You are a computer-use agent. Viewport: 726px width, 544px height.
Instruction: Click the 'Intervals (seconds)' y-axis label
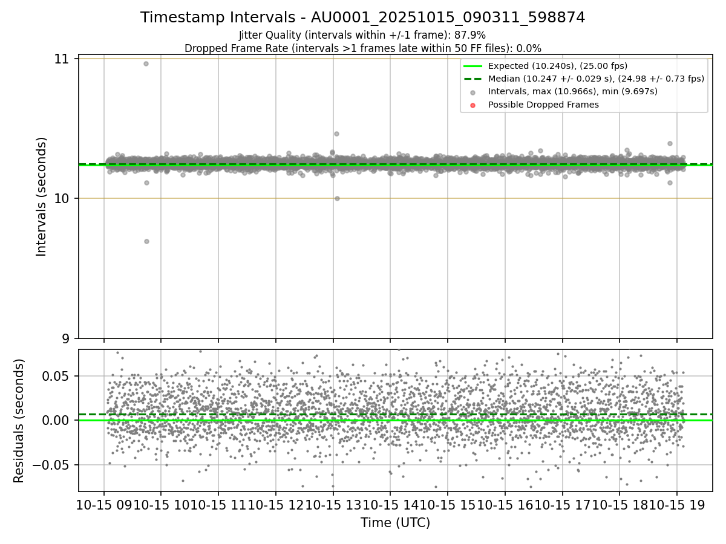[x=42, y=196]
